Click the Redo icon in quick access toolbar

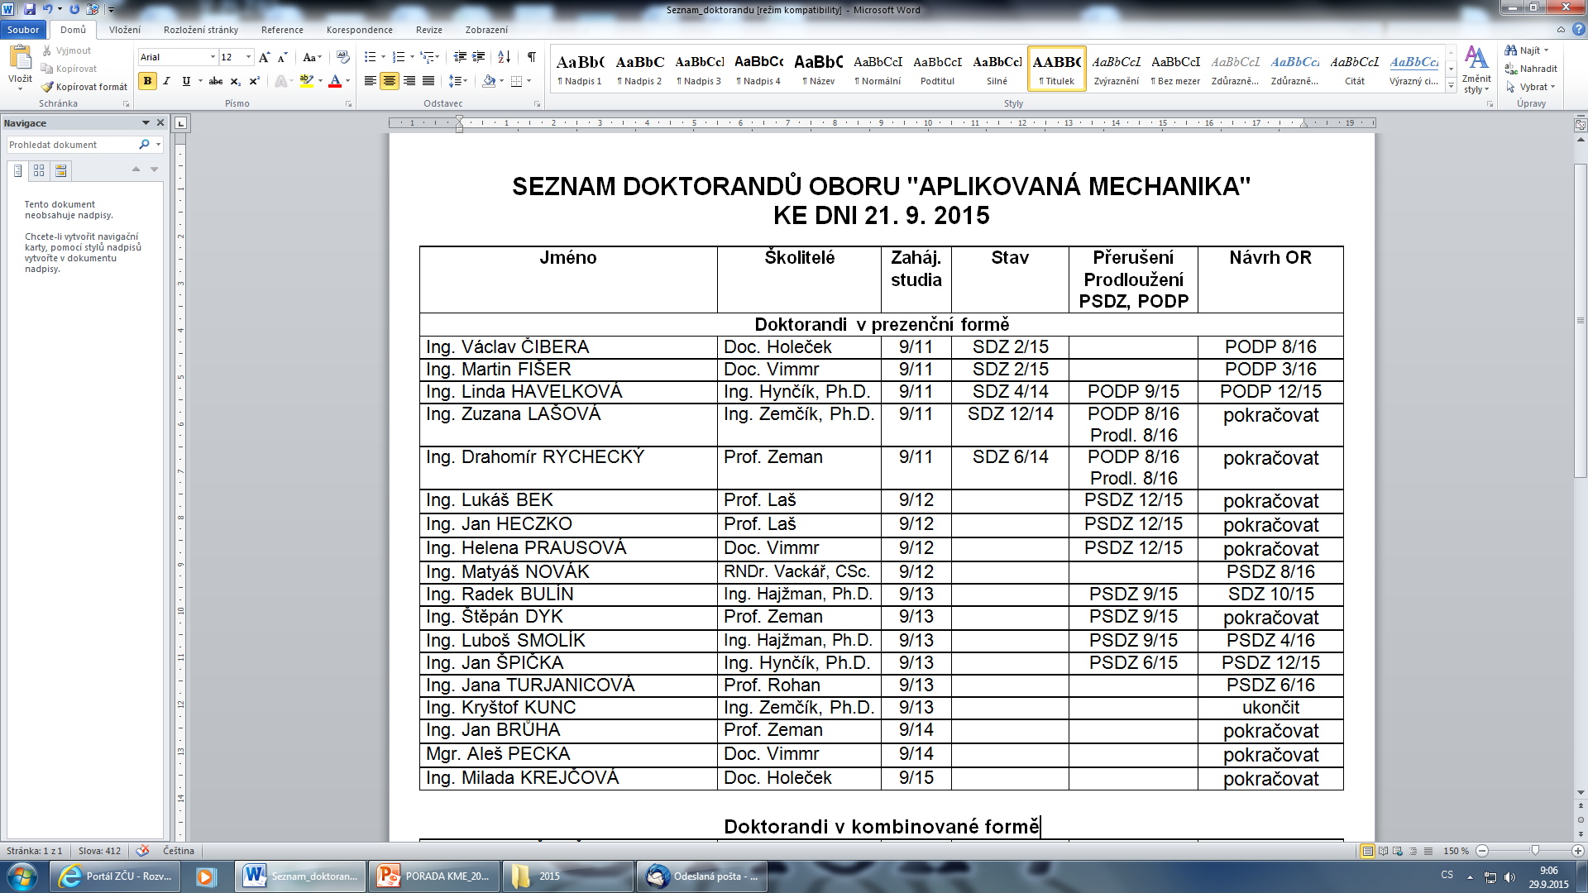coord(74,9)
